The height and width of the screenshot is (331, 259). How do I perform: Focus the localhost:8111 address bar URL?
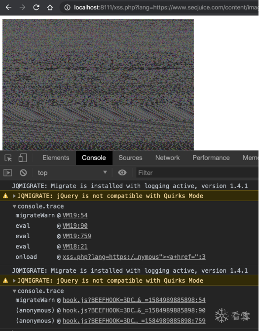point(165,7)
